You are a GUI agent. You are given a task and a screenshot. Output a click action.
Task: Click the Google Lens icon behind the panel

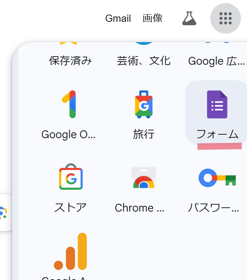tap(3, 213)
